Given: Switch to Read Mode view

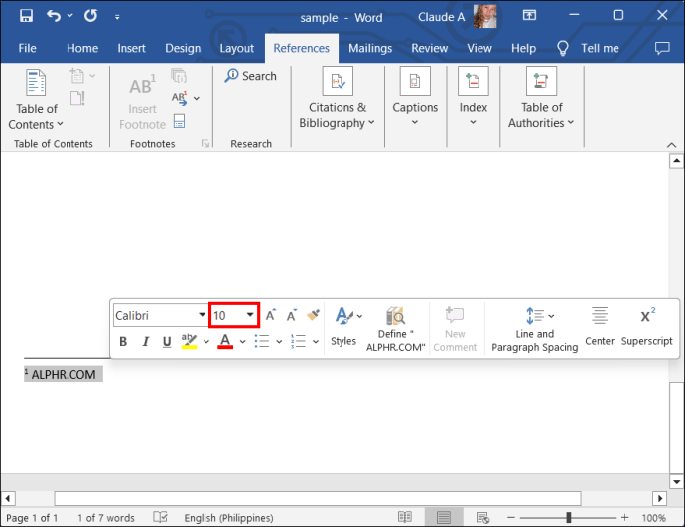Looking at the screenshot, I should (x=405, y=517).
